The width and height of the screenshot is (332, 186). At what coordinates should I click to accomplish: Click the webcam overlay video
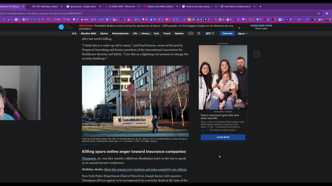coord(20,93)
